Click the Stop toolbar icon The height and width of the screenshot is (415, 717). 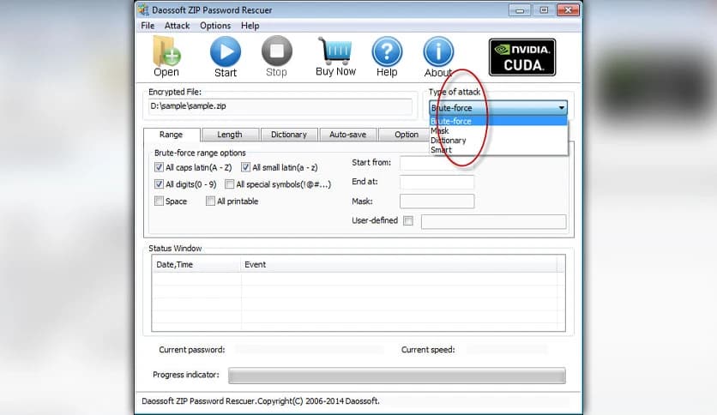click(277, 51)
